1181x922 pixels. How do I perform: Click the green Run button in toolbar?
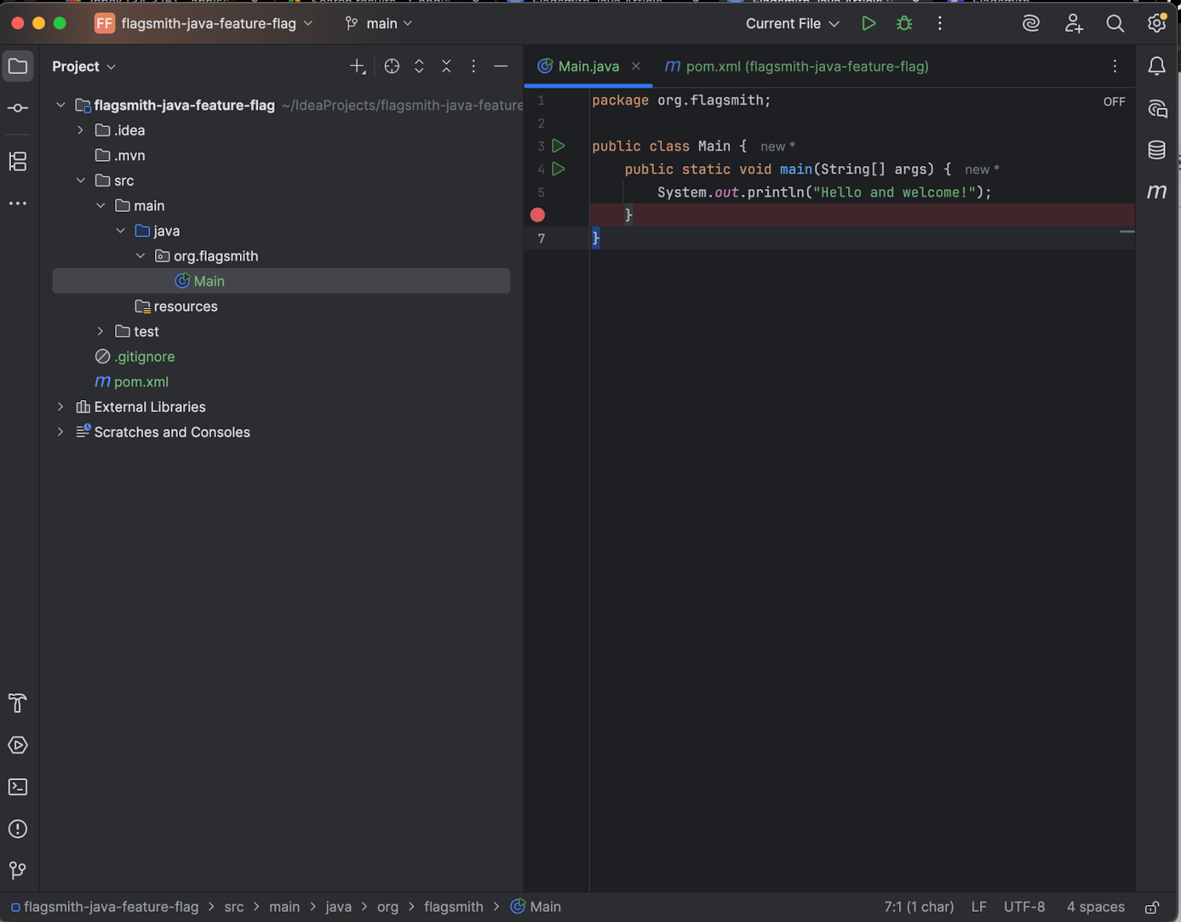click(869, 24)
